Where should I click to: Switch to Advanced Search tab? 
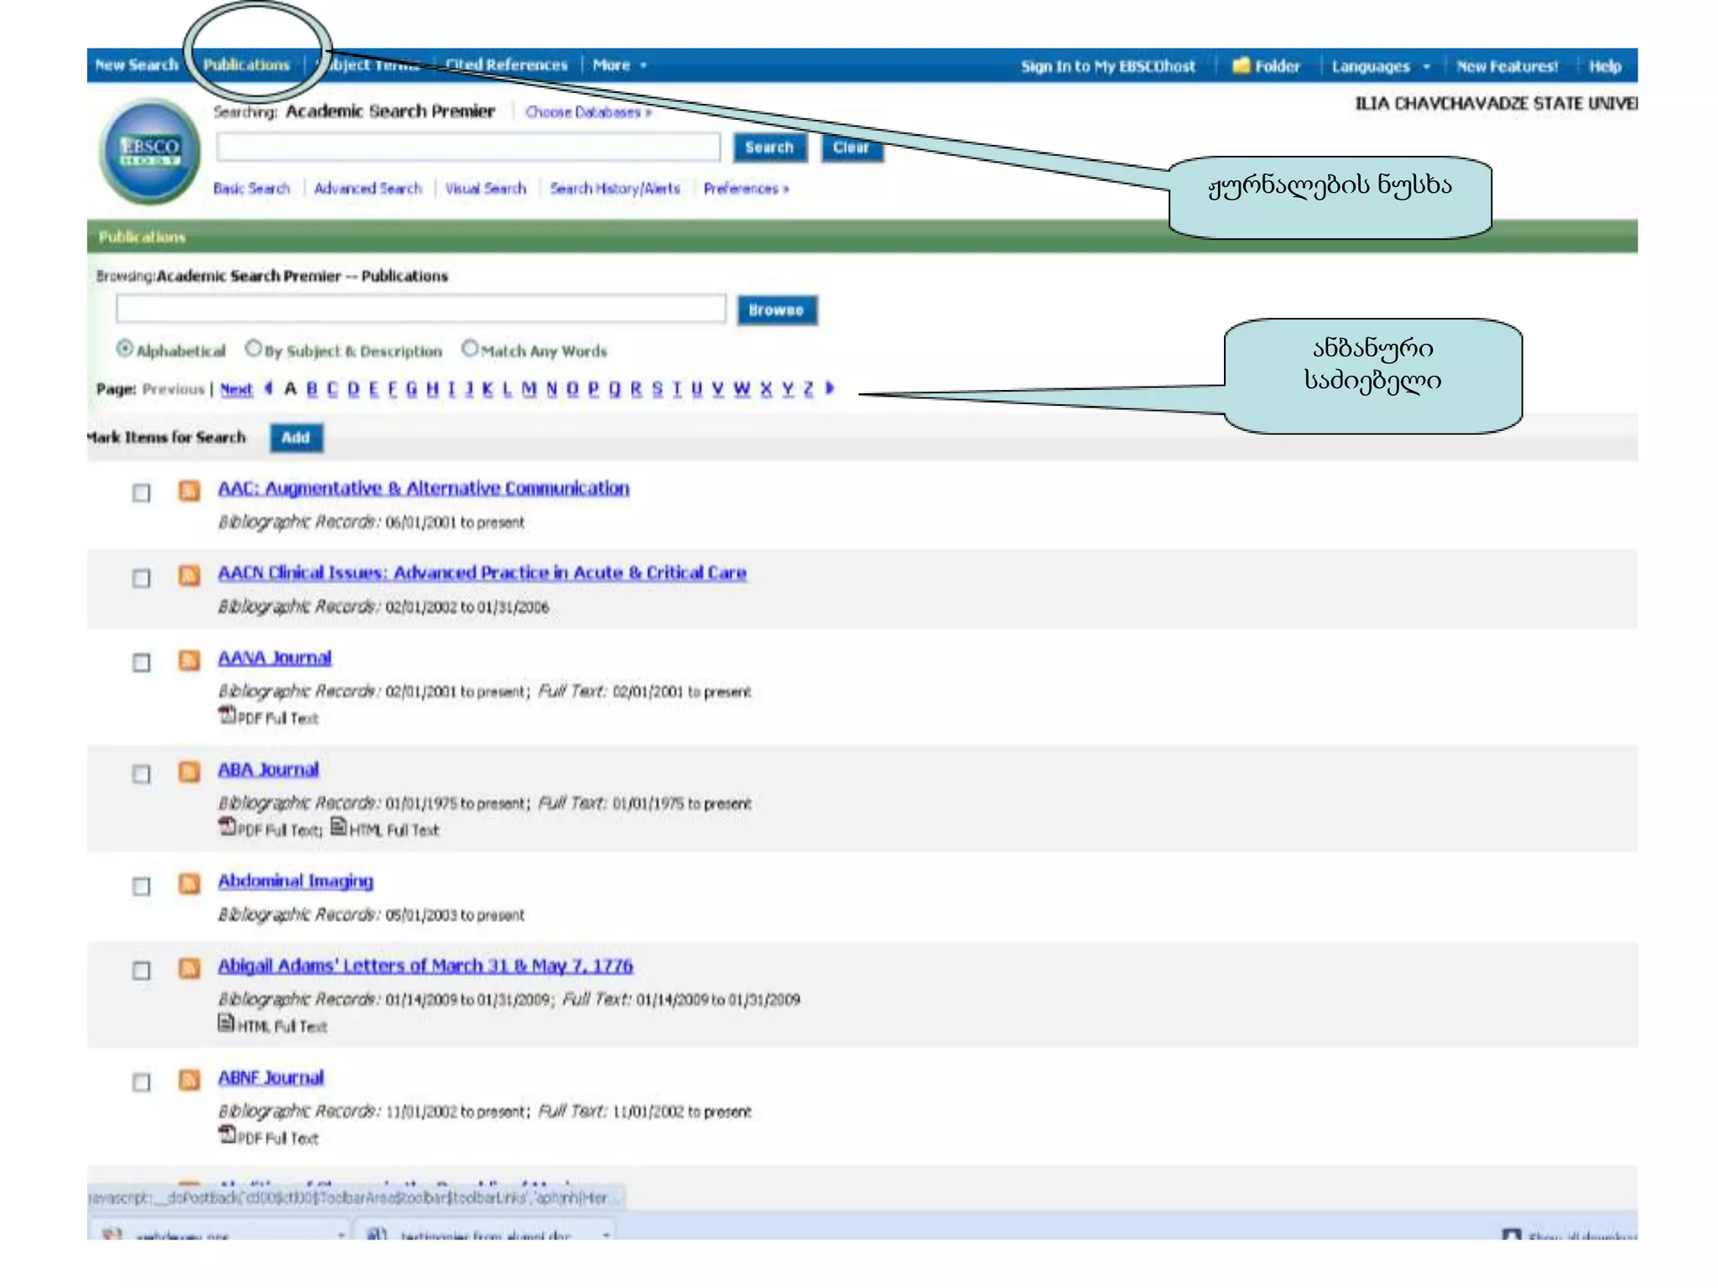367,189
